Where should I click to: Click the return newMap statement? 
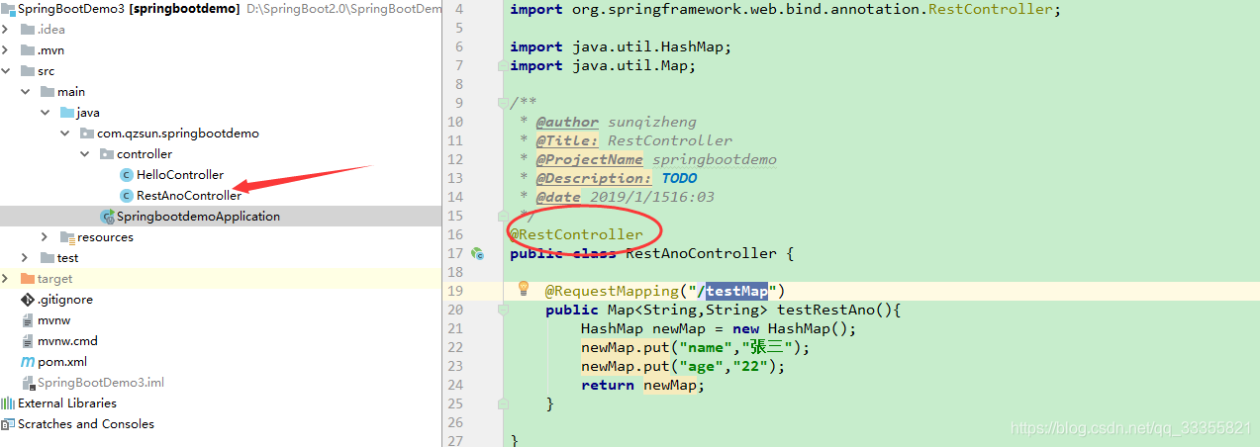(642, 385)
